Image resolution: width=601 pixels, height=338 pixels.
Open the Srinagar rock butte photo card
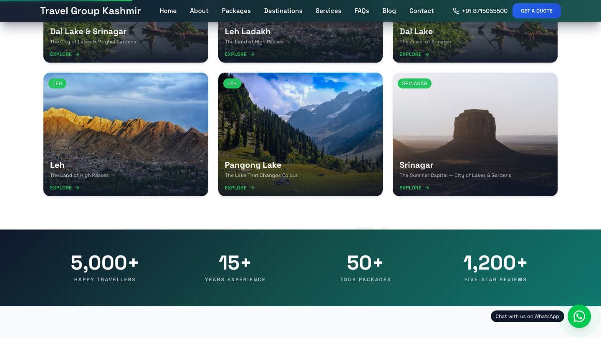point(475,134)
